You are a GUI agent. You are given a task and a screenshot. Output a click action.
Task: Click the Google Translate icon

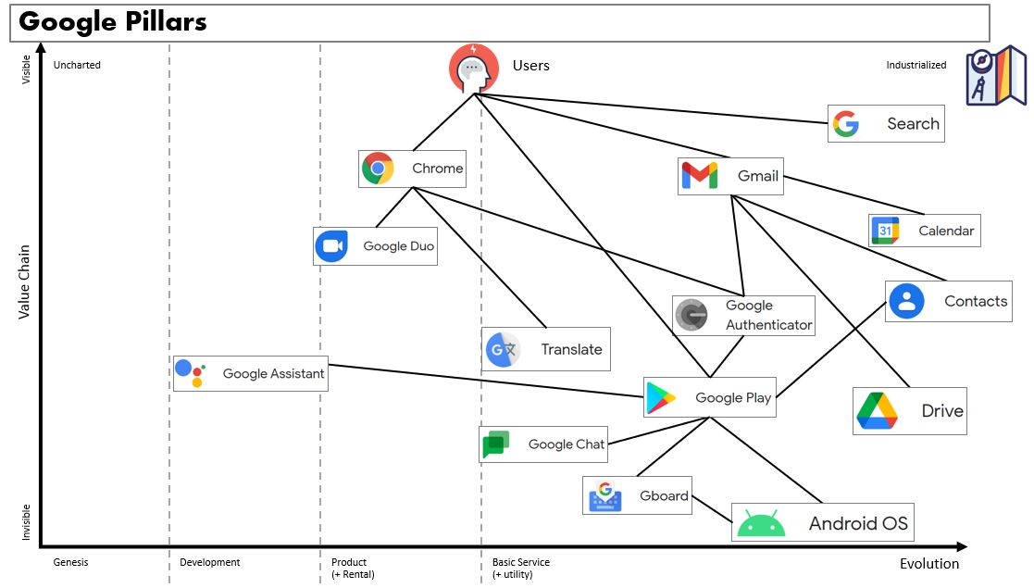point(503,350)
